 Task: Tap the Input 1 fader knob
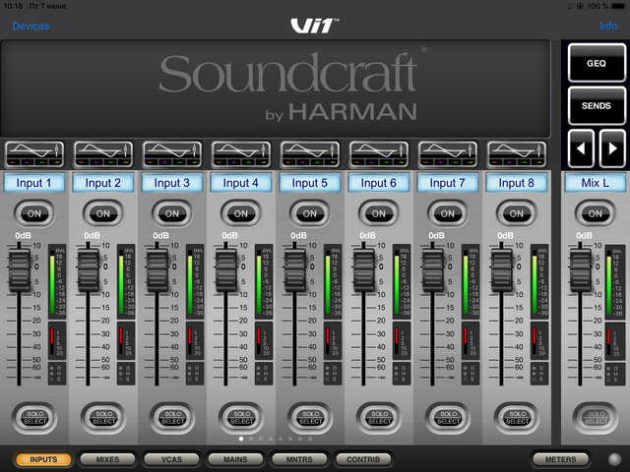19,269
